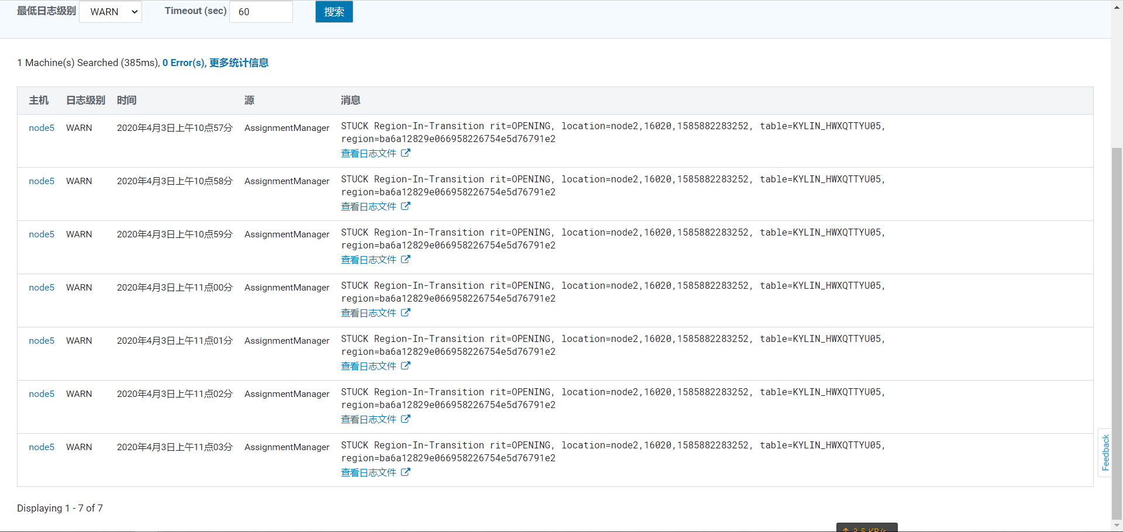Open the 0 Error(s) link
The height and width of the screenshot is (532, 1123).
tap(184, 63)
